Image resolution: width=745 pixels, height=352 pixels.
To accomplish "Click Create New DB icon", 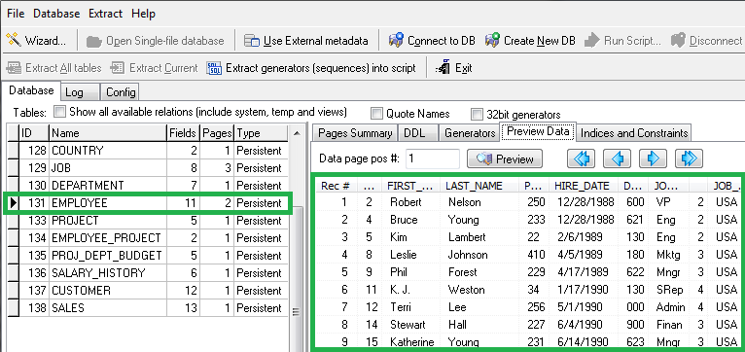I will click(x=492, y=41).
